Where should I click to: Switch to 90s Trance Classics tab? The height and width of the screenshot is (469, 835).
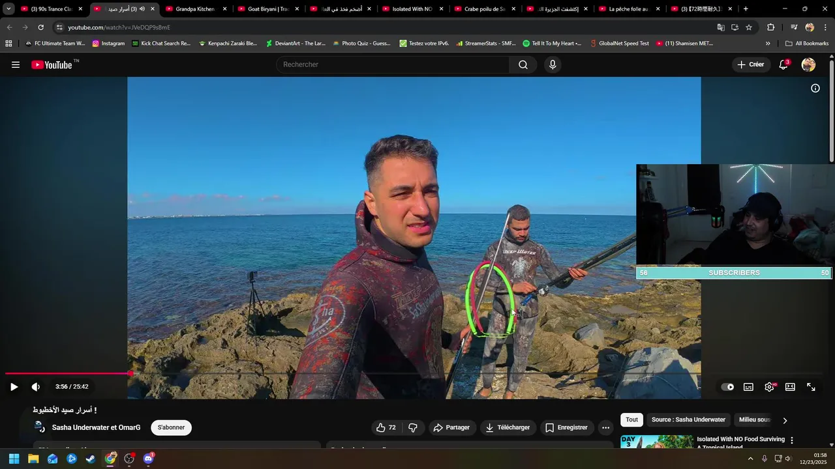[x=50, y=9]
